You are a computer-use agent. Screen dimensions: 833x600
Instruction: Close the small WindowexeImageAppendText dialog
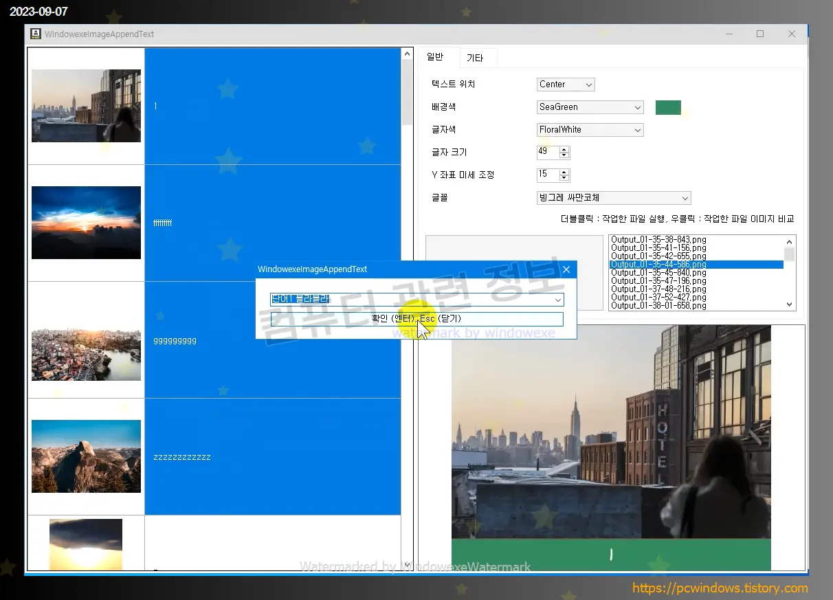pos(566,269)
